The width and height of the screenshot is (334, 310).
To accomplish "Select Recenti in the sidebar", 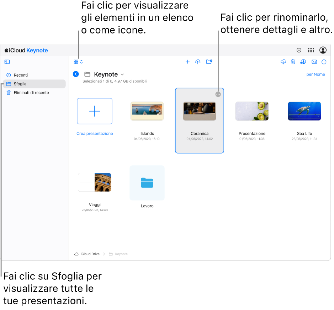I will click(x=20, y=75).
